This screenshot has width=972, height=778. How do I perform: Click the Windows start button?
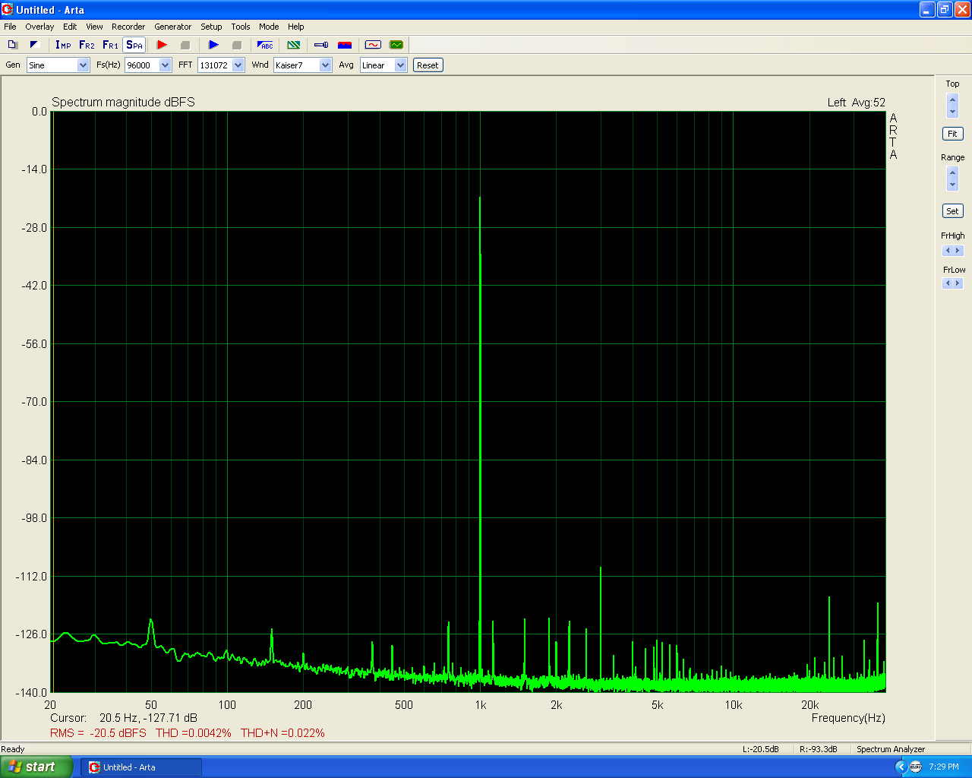37,767
